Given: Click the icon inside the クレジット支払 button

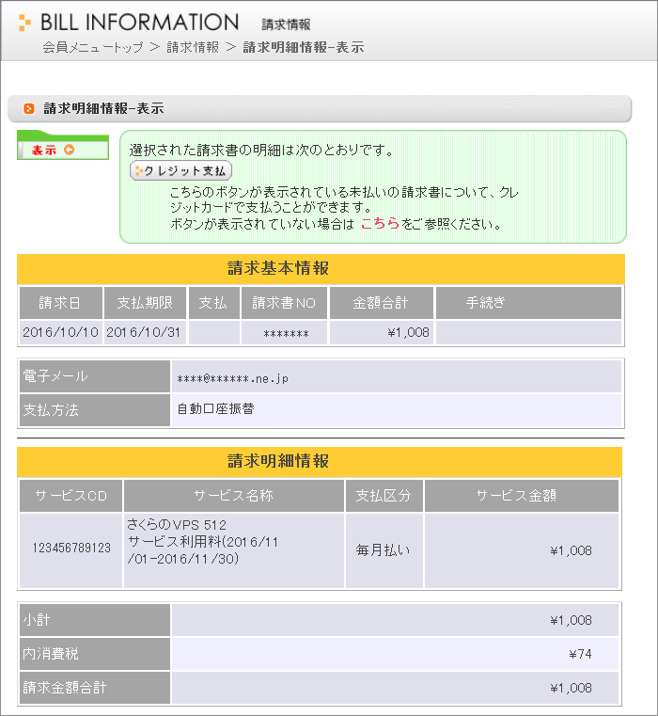Looking at the screenshot, I should 141,171.
